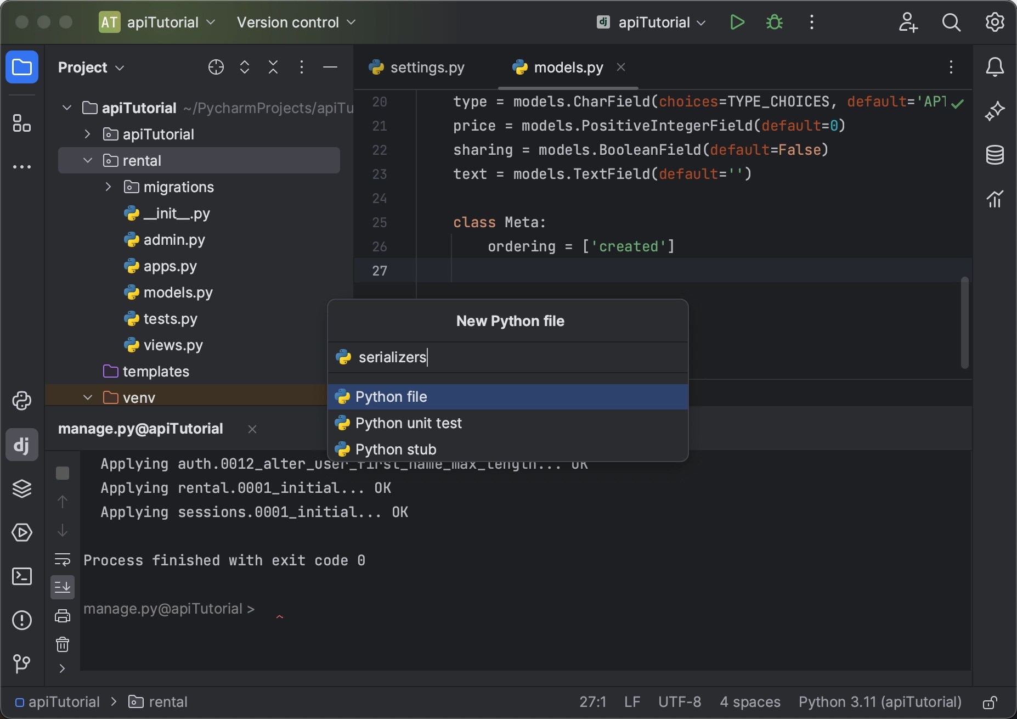1017x719 pixels.
Task: Open the Version control dropdown
Action: point(296,23)
